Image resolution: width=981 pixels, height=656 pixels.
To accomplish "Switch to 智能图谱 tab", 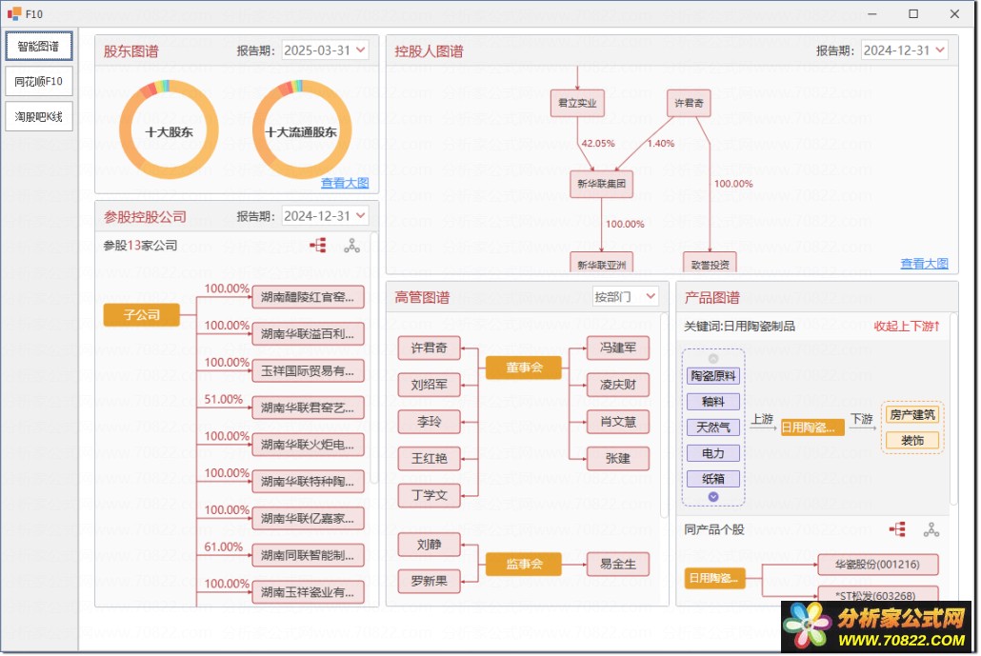I will point(39,47).
